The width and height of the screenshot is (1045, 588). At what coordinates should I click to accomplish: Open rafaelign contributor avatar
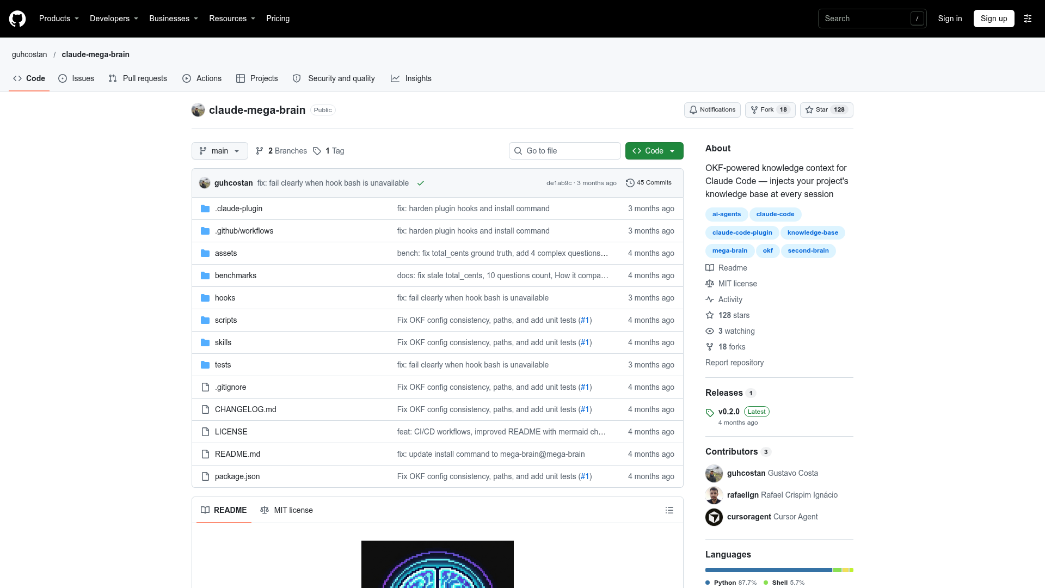coord(714,495)
